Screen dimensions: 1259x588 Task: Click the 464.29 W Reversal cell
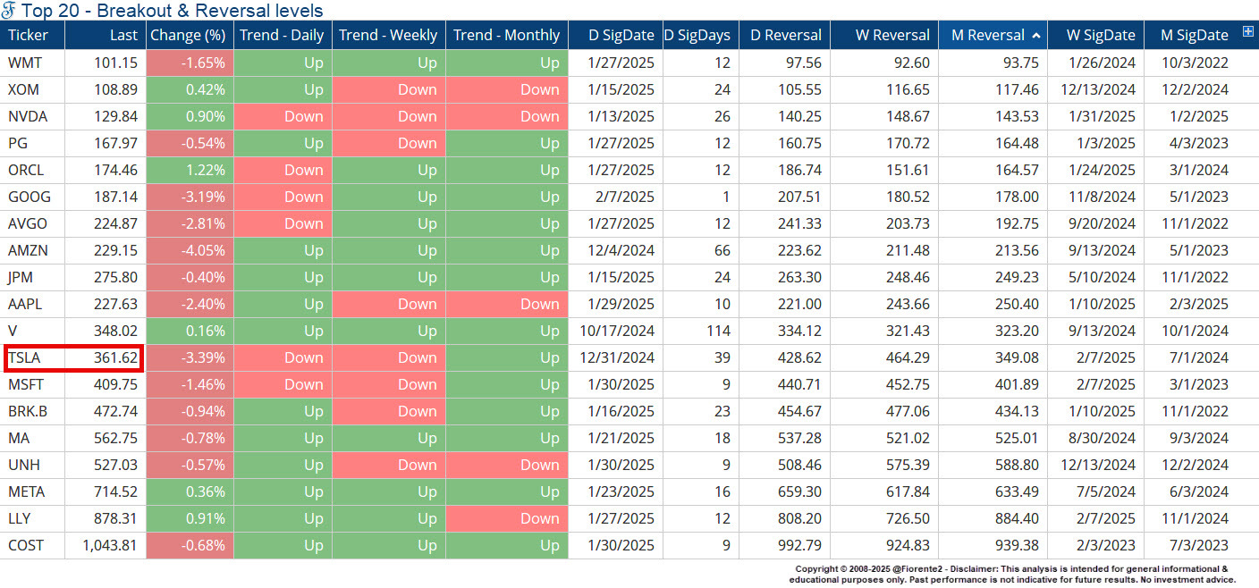(884, 357)
